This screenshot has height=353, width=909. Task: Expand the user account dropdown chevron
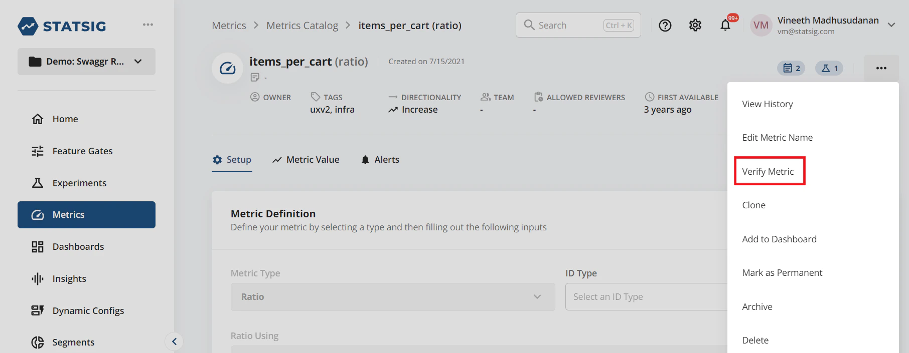[891, 25]
